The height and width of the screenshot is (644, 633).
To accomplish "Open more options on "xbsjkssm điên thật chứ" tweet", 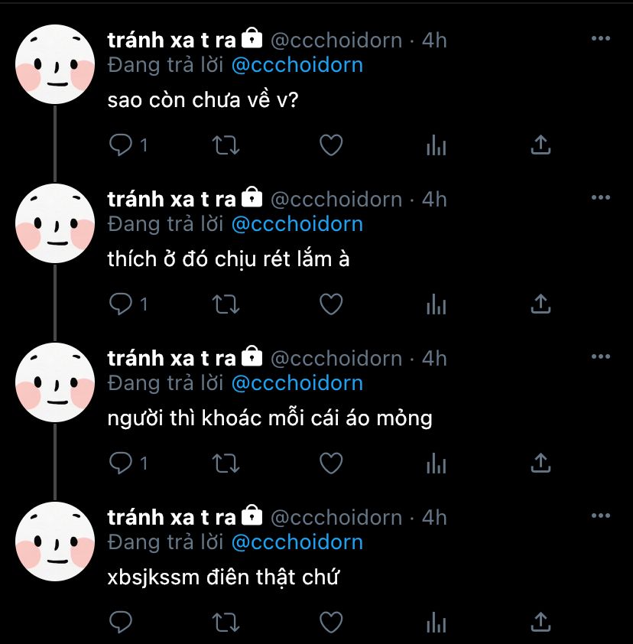I will pyautogui.click(x=601, y=516).
